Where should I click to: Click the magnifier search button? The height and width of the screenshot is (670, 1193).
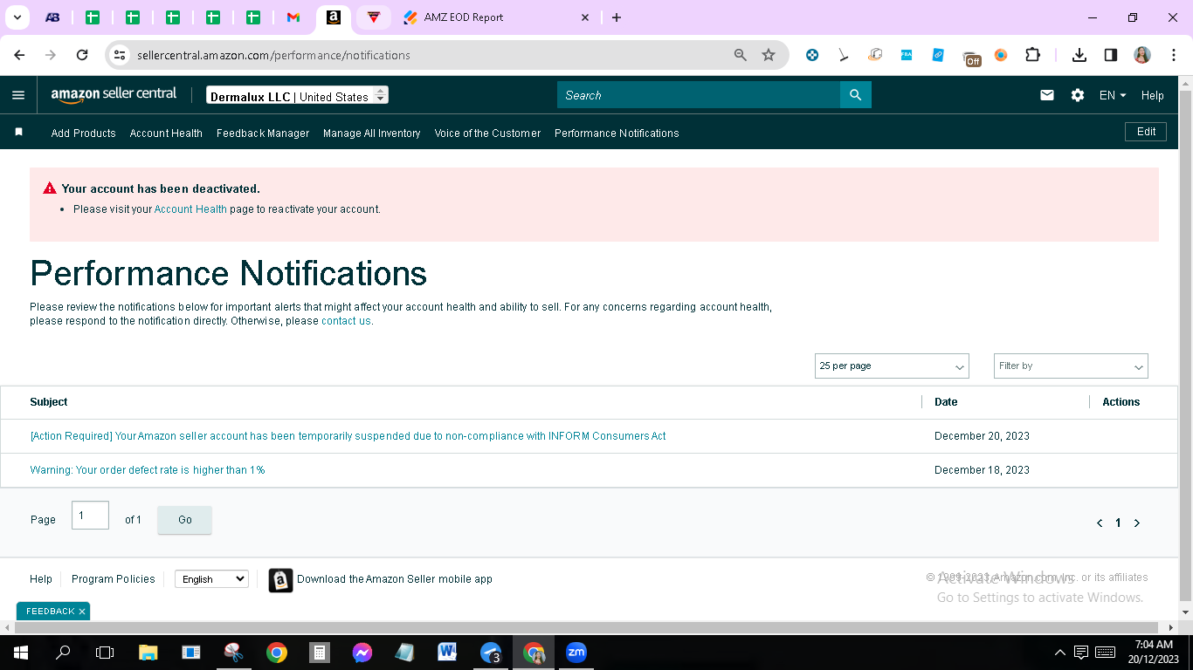click(x=856, y=95)
